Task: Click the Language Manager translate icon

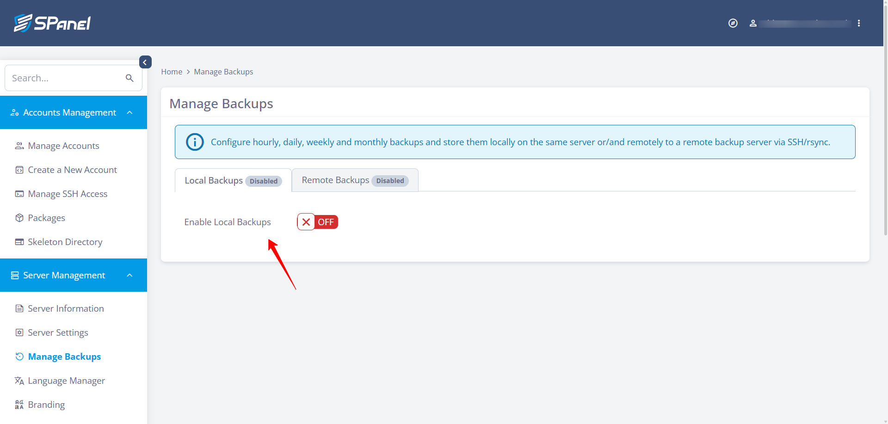Action: [x=19, y=381]
